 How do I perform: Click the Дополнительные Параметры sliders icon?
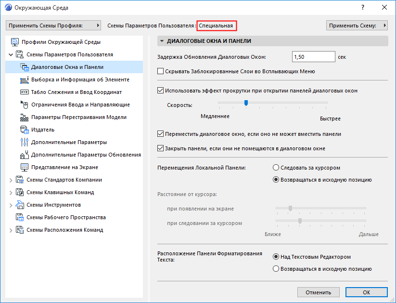tap(25, 142)
